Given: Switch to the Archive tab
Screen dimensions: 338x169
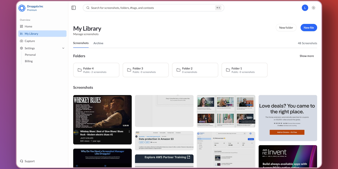Looking at the screenshot, I should click(x=98, y=43).
